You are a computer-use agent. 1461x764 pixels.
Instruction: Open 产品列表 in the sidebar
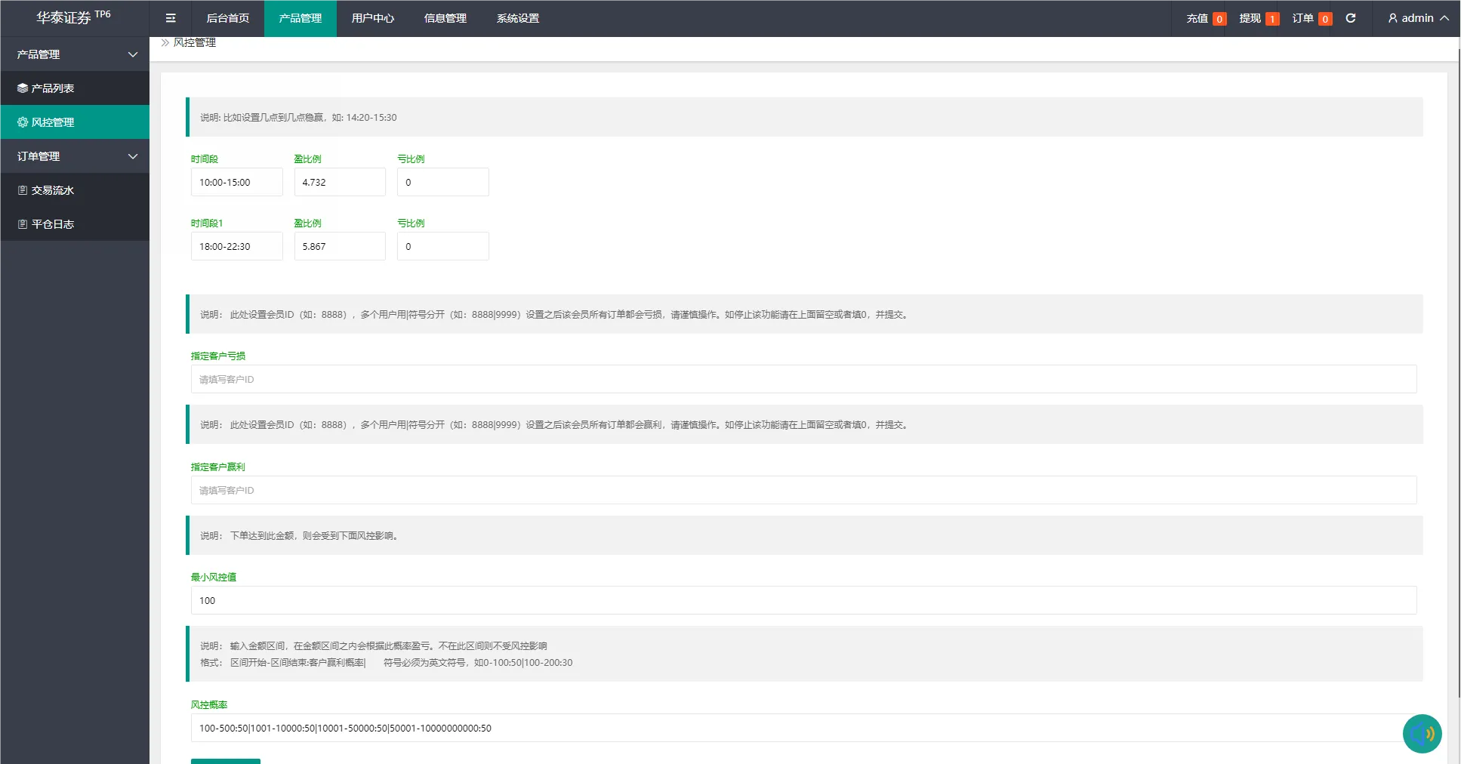point(75,88)
